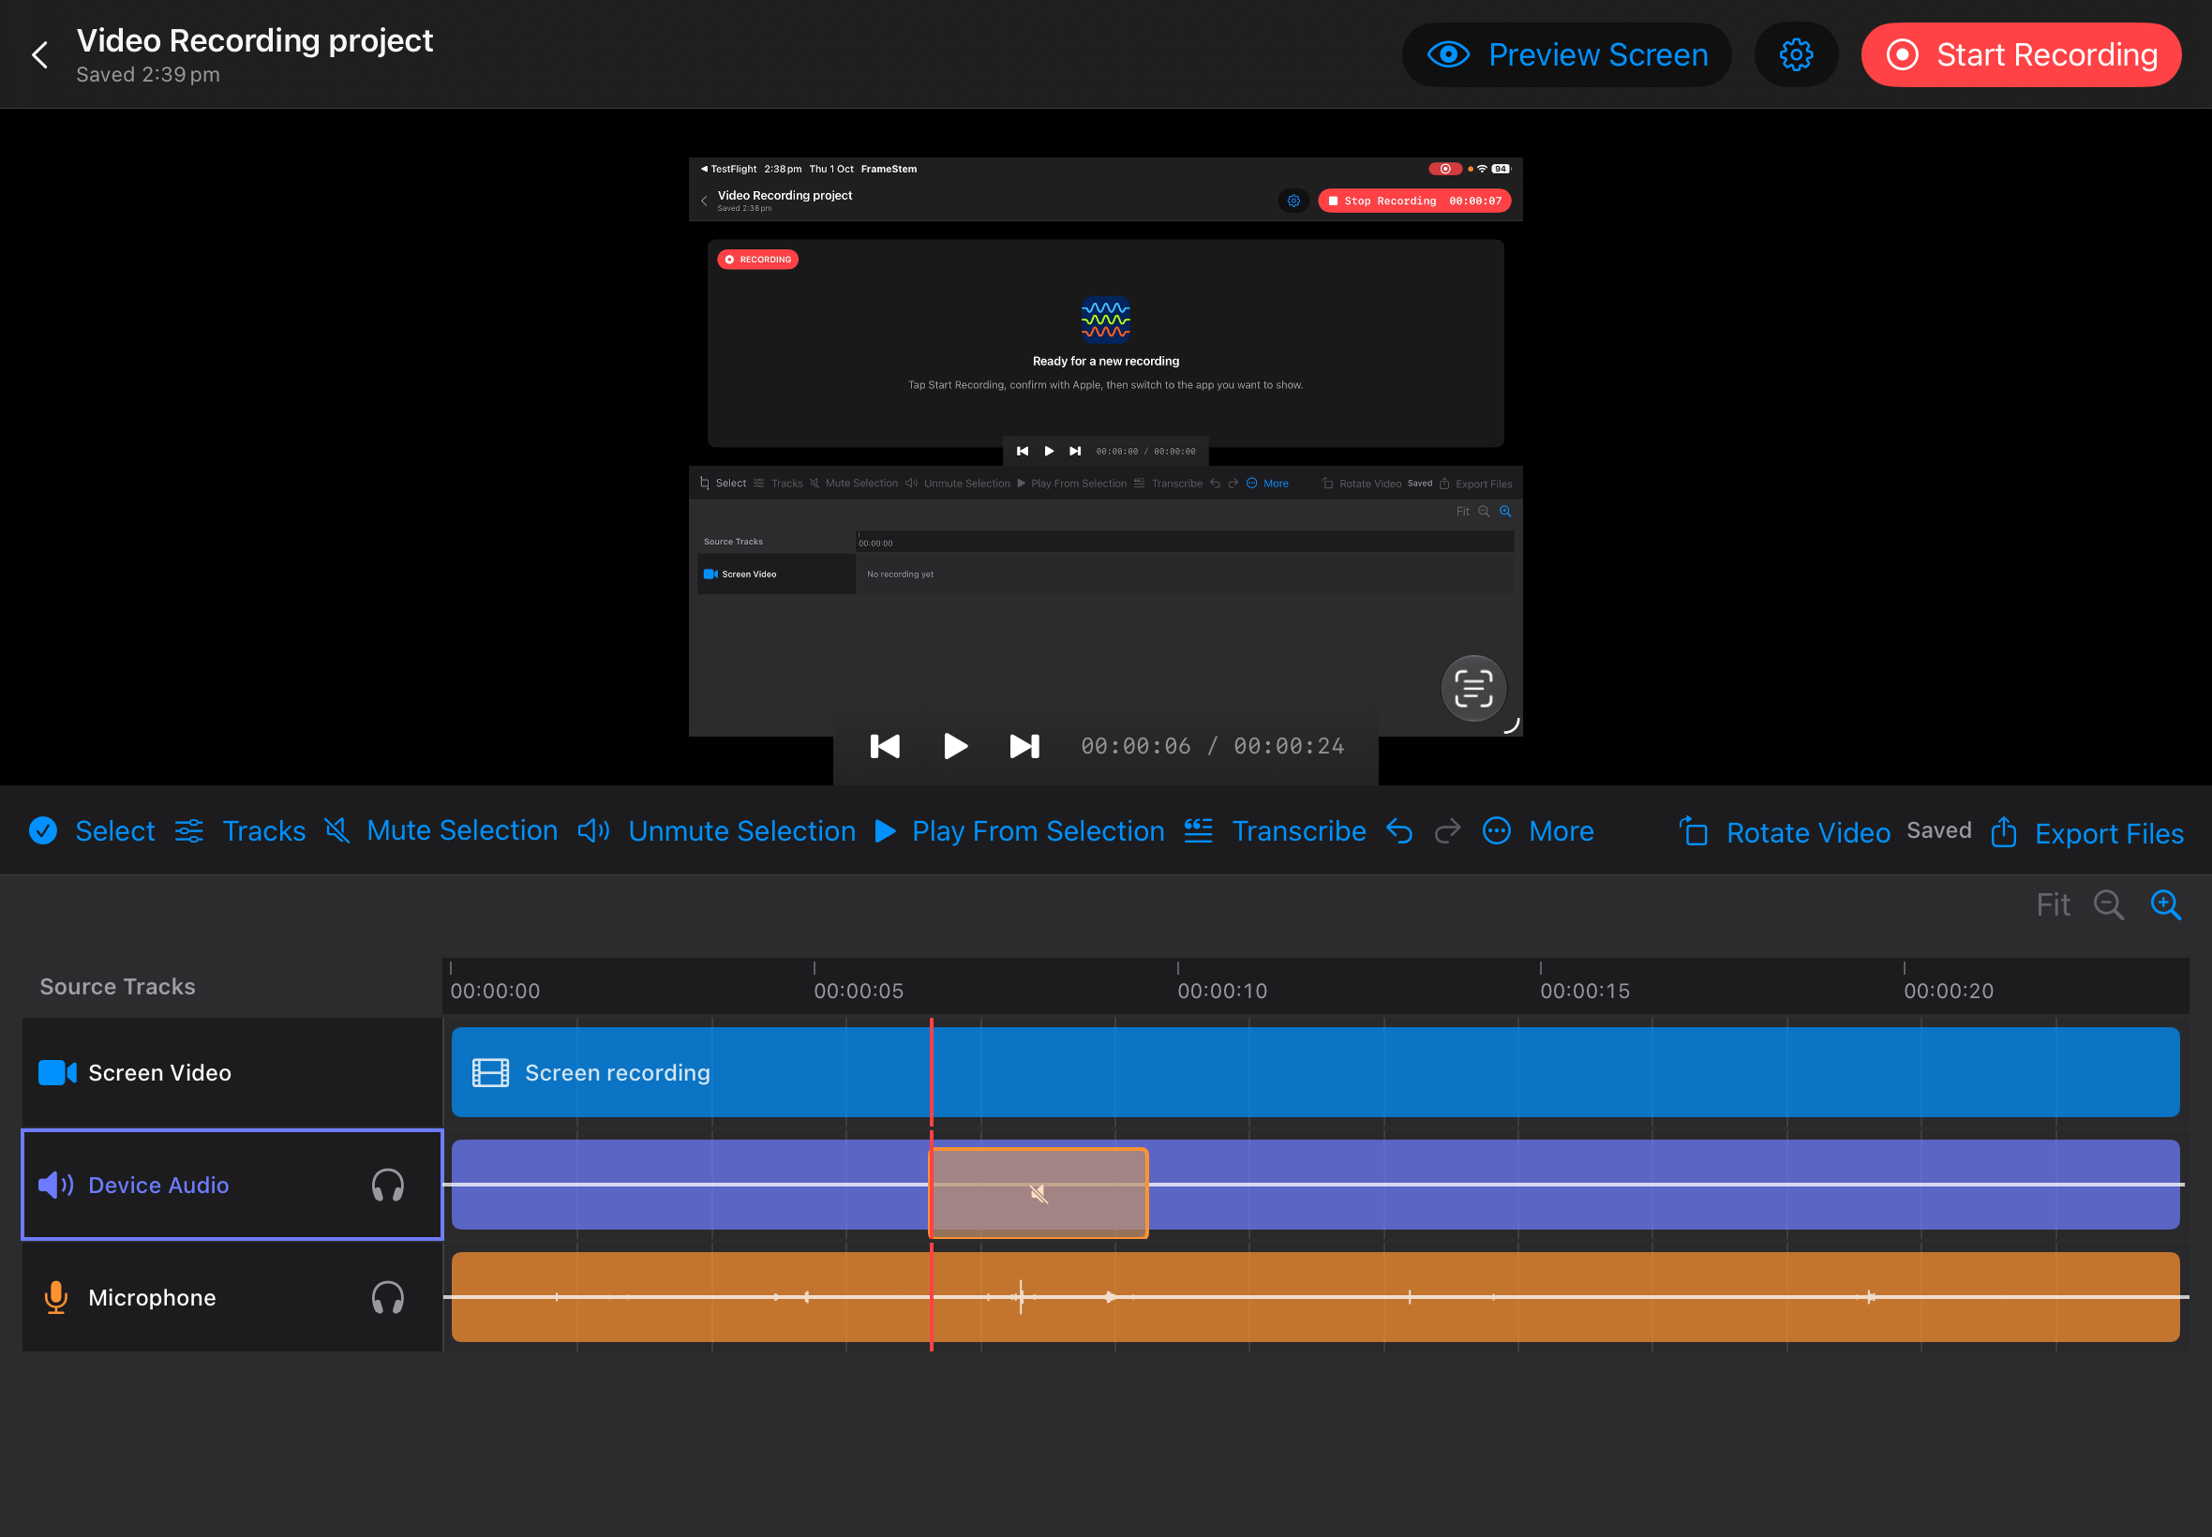The height and width of the screenshot is (1537, 2212).
Task: Click the Mute Selection speaker-slash icon
Action: tap(337, 830)
